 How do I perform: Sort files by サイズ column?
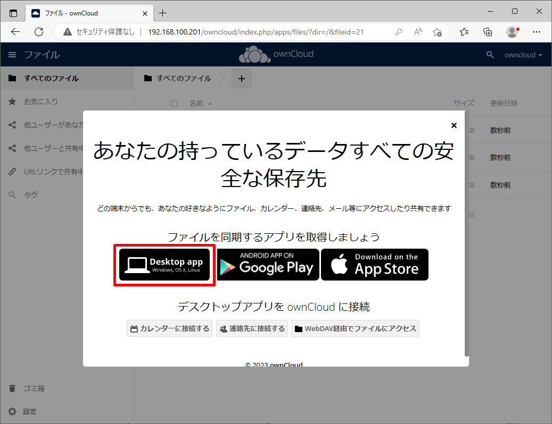(464, 103)
